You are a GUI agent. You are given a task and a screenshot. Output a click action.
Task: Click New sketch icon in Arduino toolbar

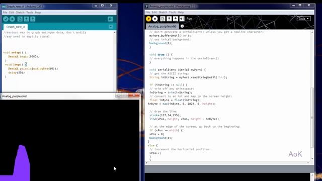pos(20,19)
